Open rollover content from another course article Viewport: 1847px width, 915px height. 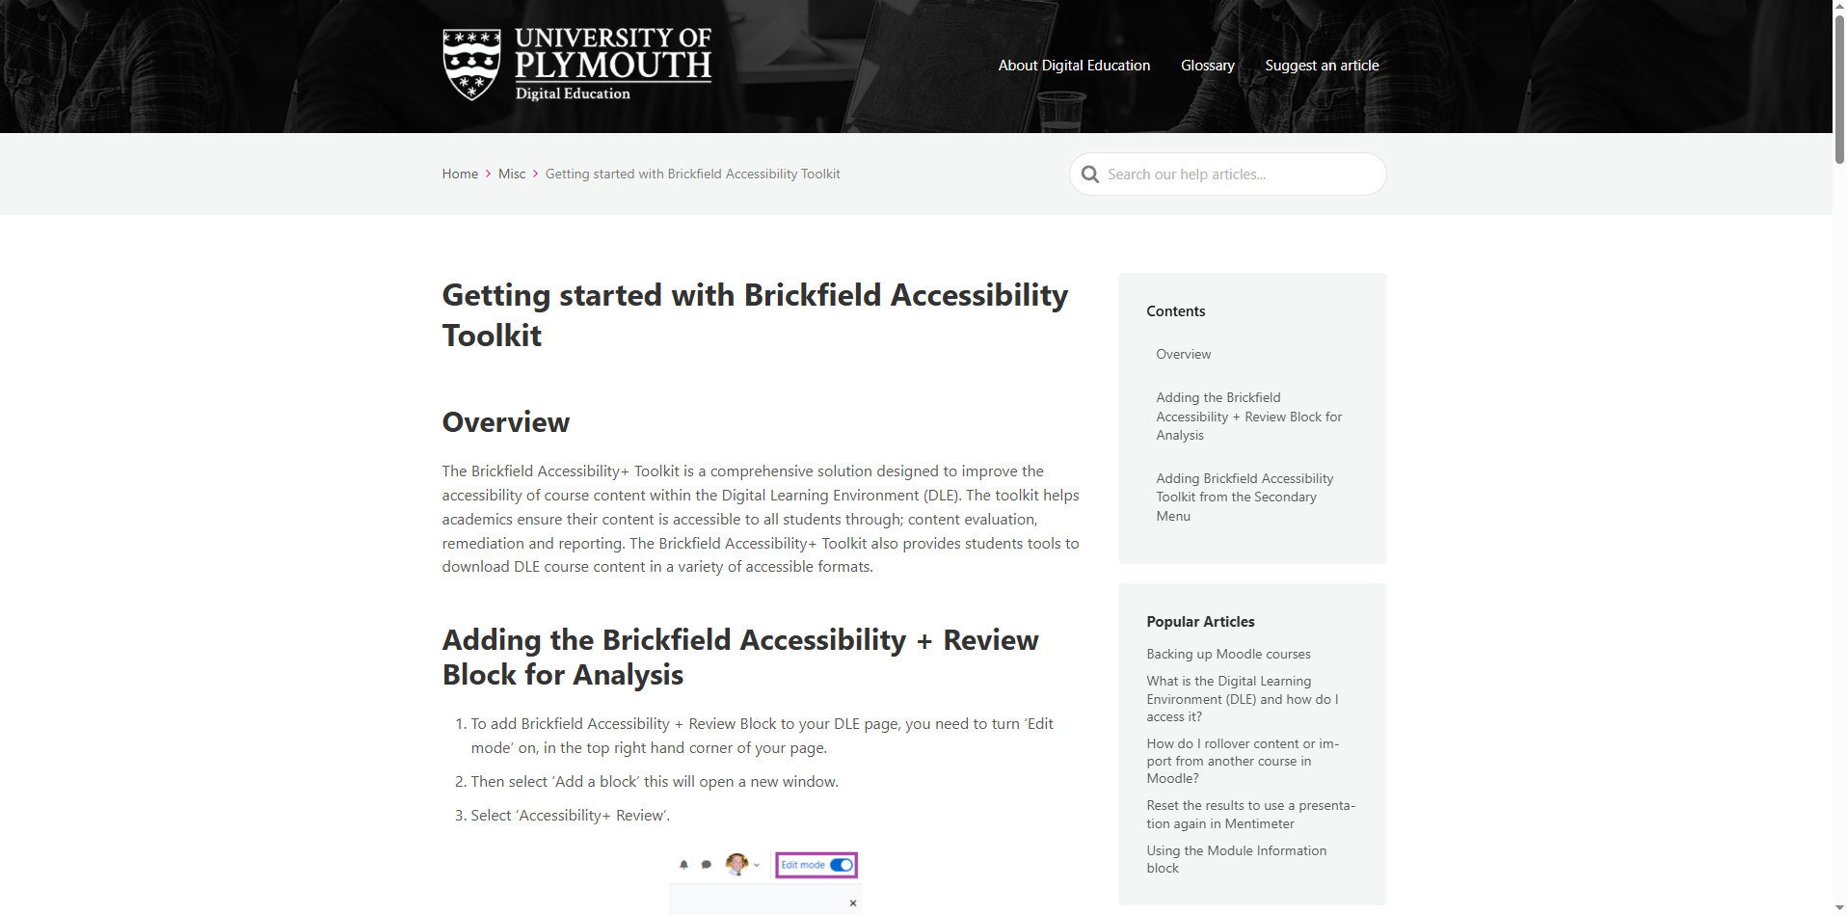pos(1243,762)
